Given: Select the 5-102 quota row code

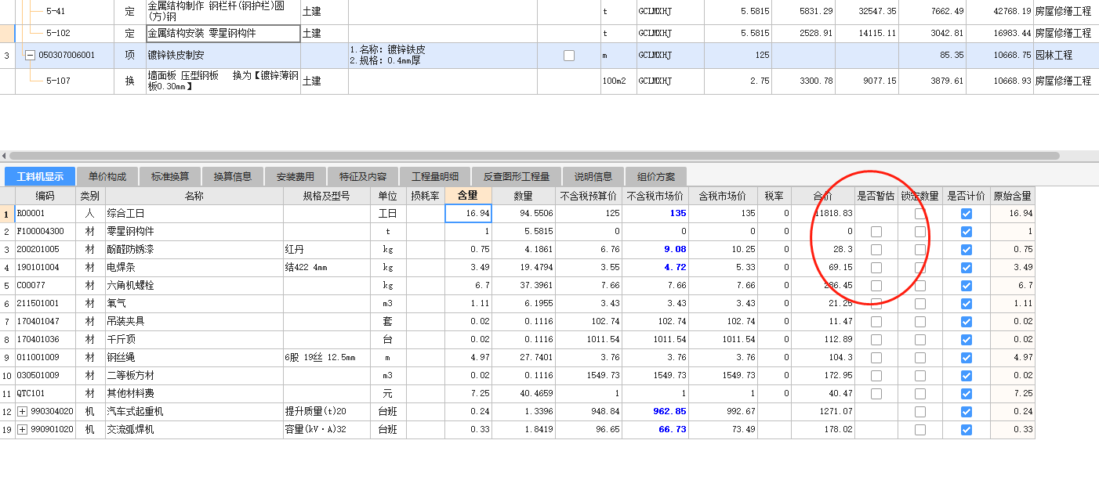Looking at the screenshot, I should pos(58,33).
